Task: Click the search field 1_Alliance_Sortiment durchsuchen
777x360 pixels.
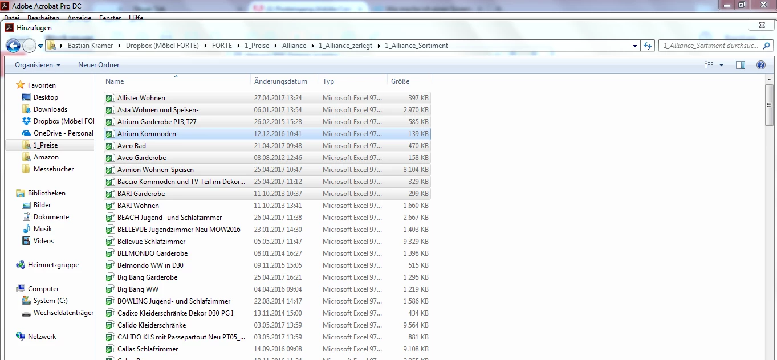Action: pos(715,46)
